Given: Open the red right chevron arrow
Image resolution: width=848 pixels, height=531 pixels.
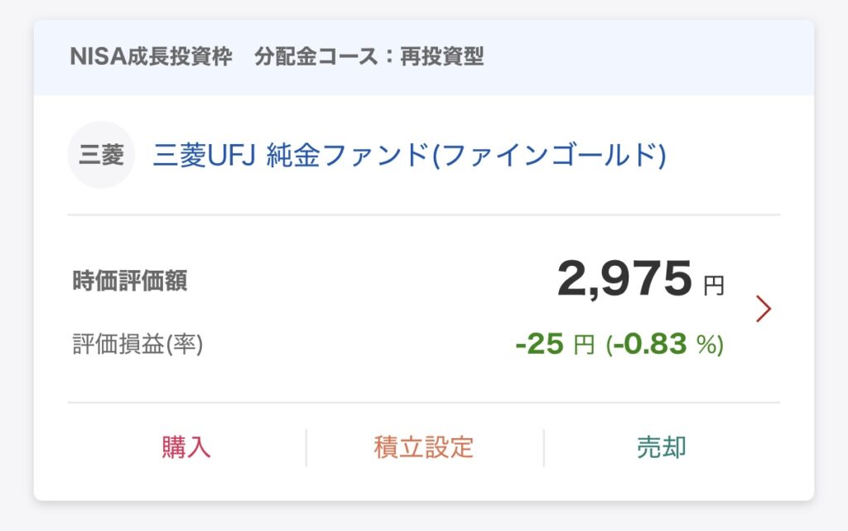Looking at the screenshot, I should (764, 309).
